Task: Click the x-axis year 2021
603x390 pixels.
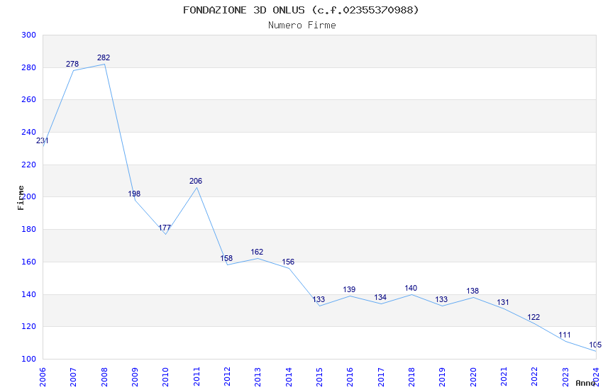Action: [x=504, y=377]
